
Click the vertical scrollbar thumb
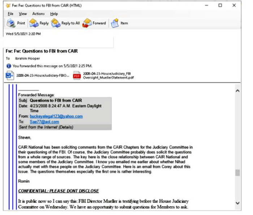tap(237, 173)
